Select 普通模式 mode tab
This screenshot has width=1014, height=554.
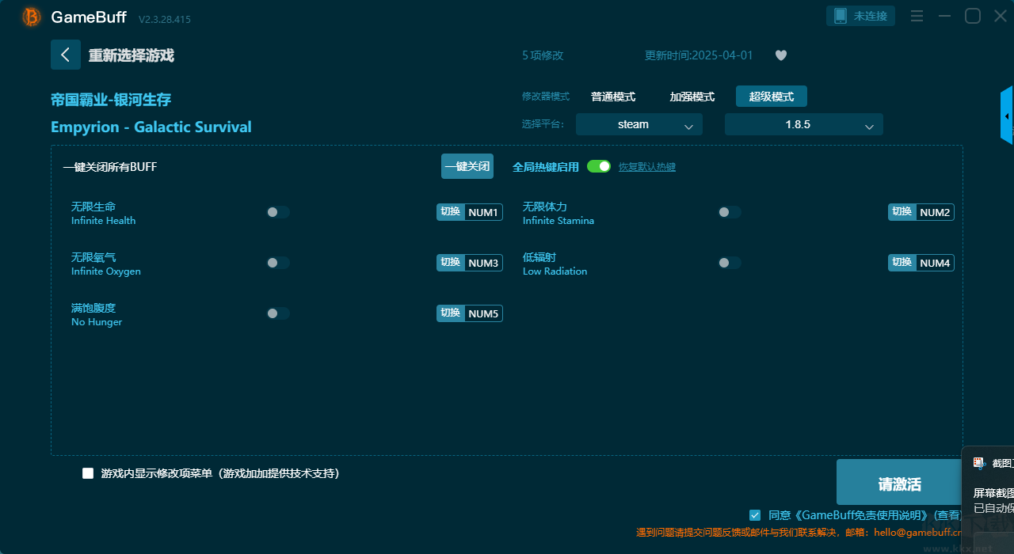tap(613, 97)
